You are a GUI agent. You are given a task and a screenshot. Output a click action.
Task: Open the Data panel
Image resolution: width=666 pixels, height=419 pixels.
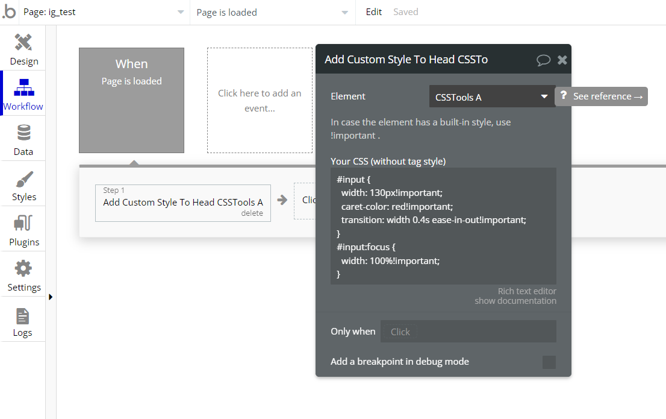point(23,139)
